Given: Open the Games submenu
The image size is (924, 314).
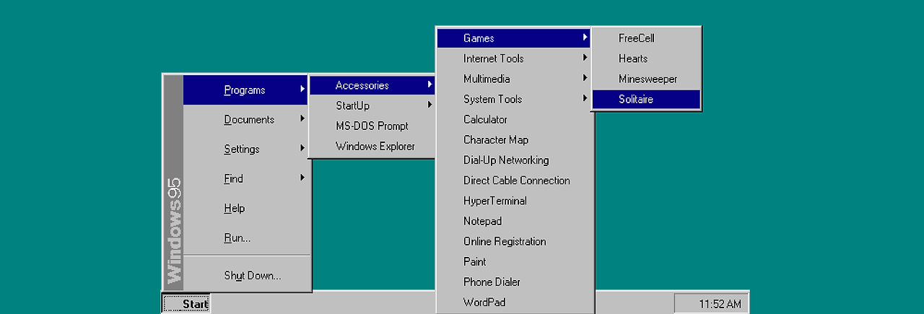Looking at the screenshot, I should tap(515, 38).
